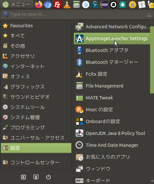154x184 pixels.
Task: Select the highlighted 設定 category
Action: click(36, 148)
